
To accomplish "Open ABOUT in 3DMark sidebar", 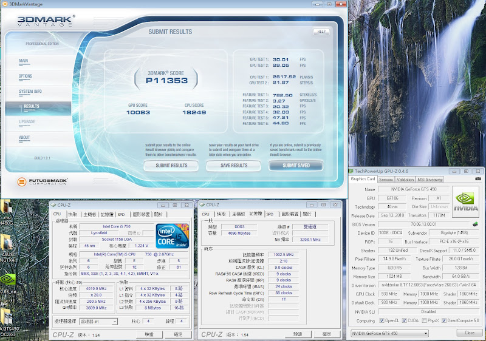I will coord(24,138).
